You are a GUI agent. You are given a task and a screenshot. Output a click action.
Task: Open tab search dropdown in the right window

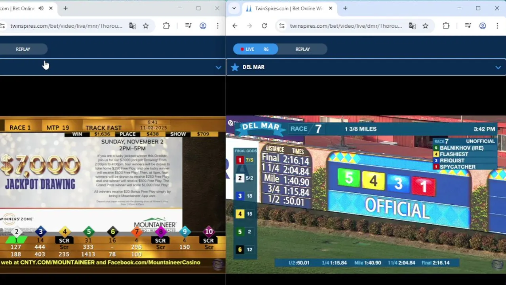click(234, 8)
